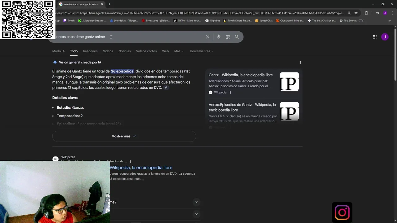Click the Instagram logo overlay

(x=342, y=212)
